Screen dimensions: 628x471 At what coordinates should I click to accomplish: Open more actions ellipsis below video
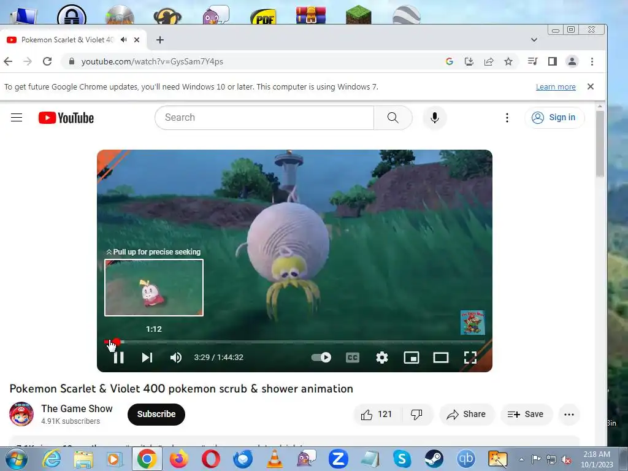[x=569, y=414]
